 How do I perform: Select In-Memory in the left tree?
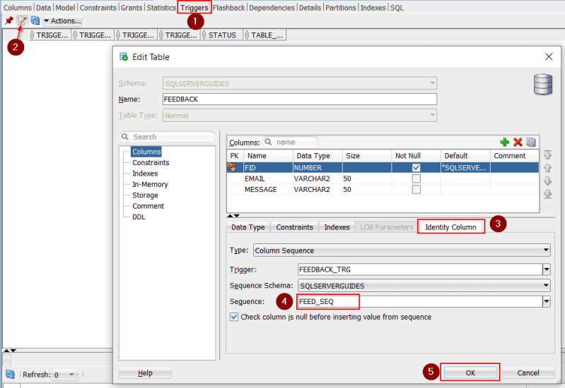click(150, 184)
